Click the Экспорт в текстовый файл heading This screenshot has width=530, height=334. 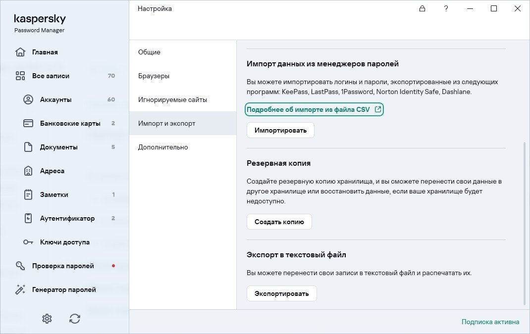click(296, 255)
